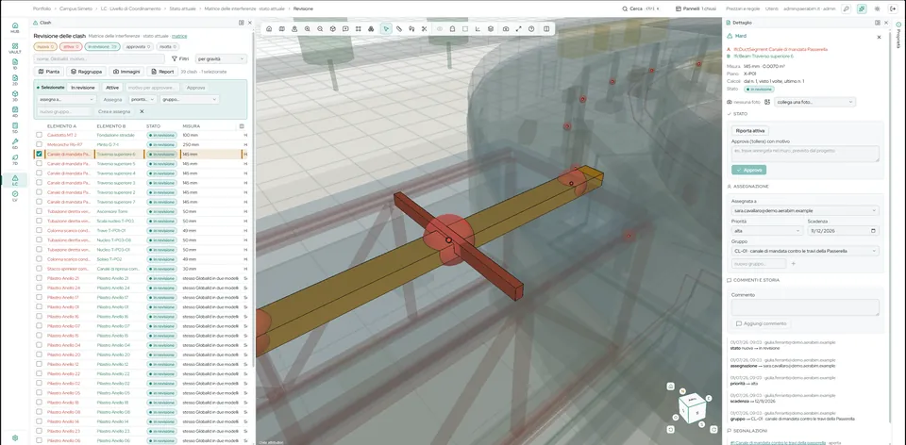The image size is (906, 445).
Task: Tick checkbox for Metroniche R6-R7 clash
Action: click(x=40, y=145)
